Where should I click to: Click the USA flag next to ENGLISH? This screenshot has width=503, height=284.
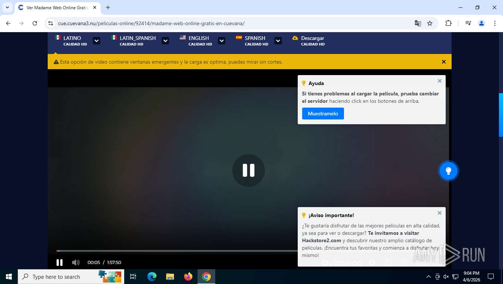pyautogui.click(x=183, y=37)
